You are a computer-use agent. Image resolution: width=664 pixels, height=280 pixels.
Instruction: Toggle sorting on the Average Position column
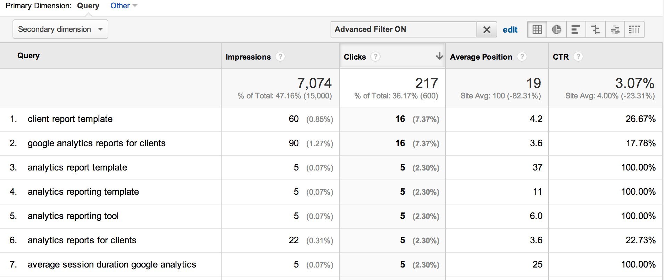(481, 56)
